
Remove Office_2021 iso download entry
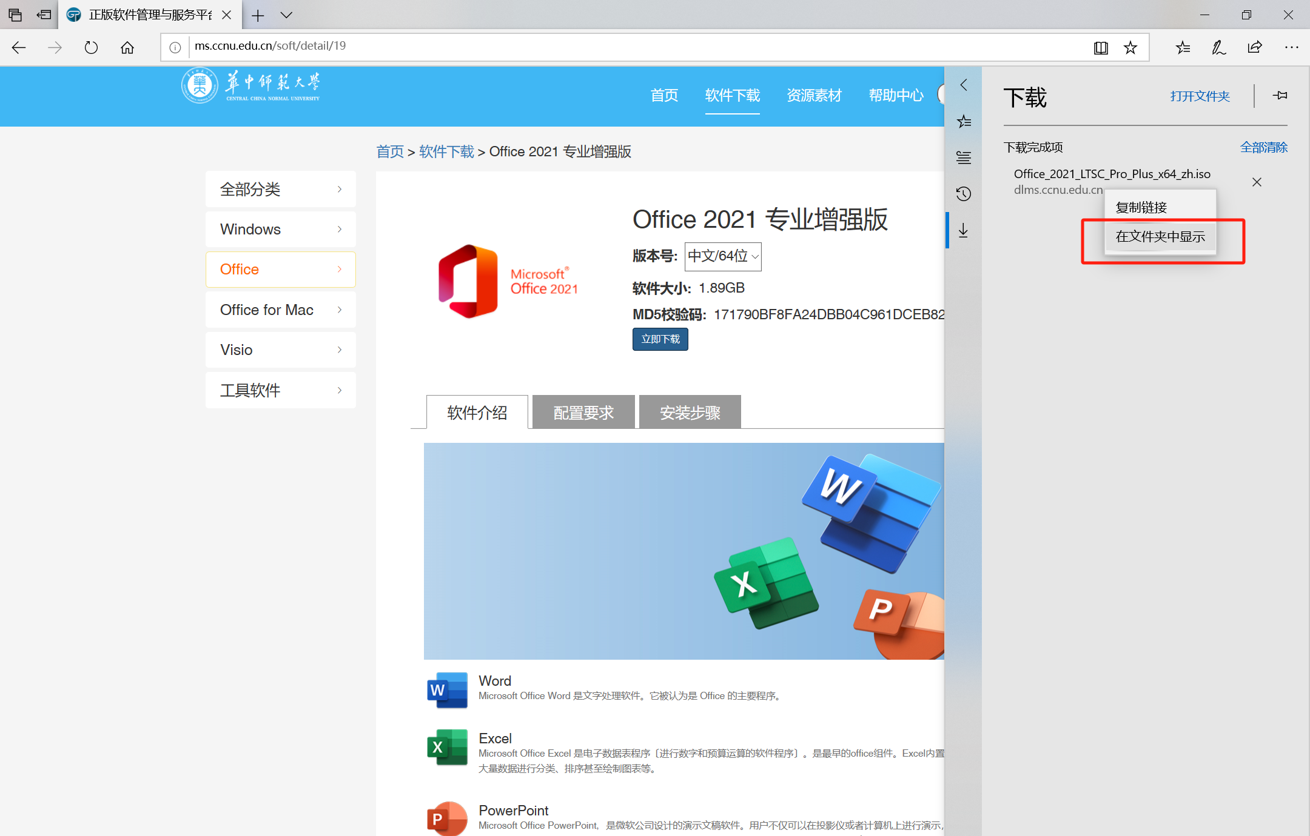point(1257,182)
